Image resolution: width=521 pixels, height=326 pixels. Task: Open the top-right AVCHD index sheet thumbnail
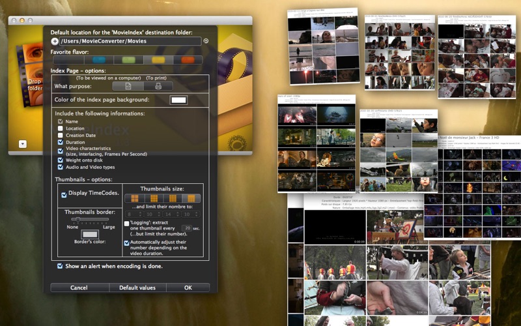tap(477, 57)
